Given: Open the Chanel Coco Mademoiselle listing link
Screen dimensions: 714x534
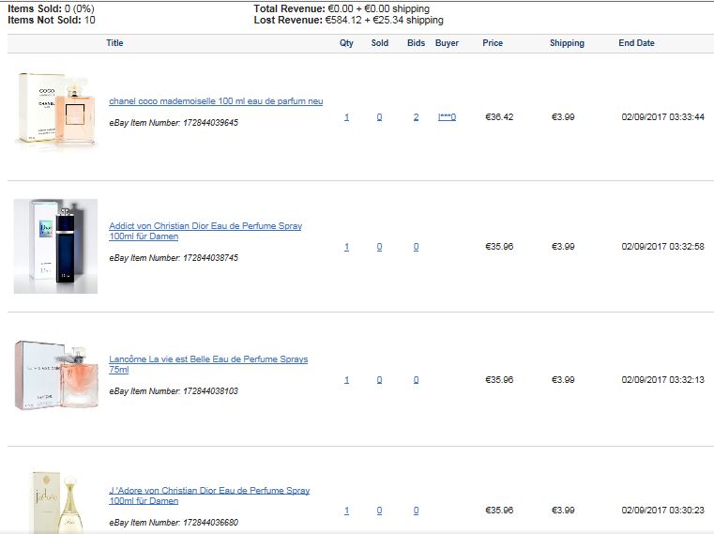Looking at the screenshot, I should coord(216,101).
